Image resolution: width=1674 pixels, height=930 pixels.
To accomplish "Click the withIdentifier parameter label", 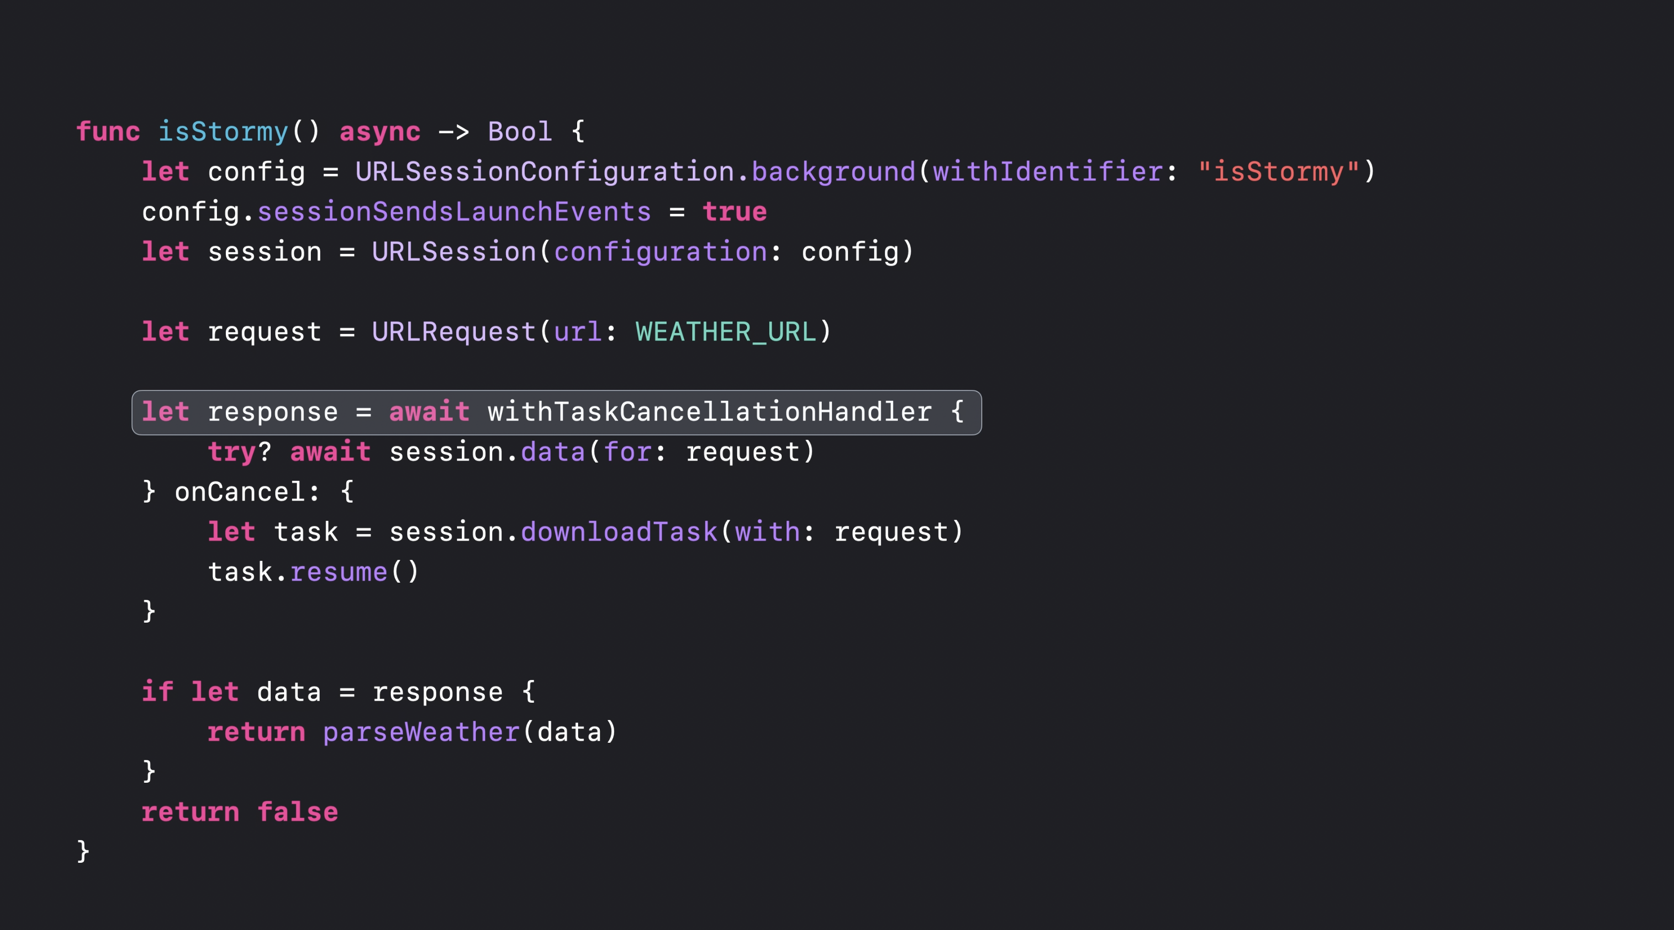I will click(x=1047, y=171).
